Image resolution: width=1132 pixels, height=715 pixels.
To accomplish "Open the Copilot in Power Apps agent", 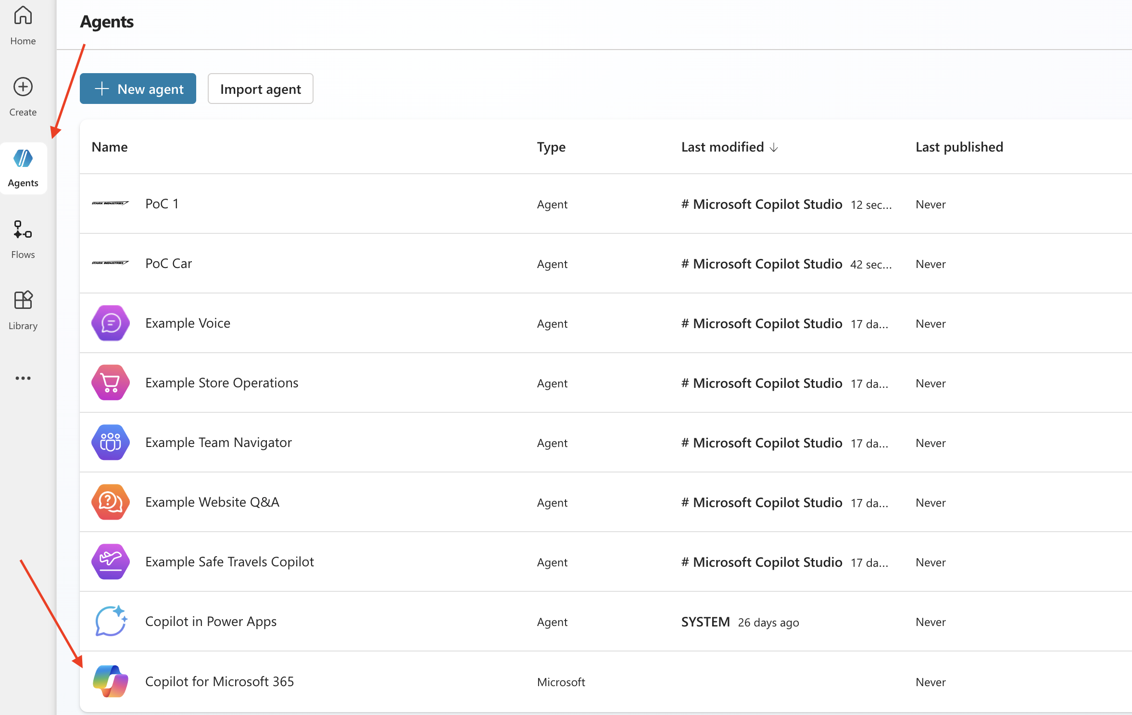I will pyautogui.click(x=211, y=621).
